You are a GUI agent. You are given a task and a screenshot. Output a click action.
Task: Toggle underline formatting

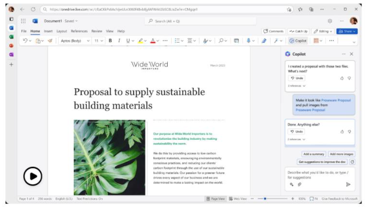128,41
